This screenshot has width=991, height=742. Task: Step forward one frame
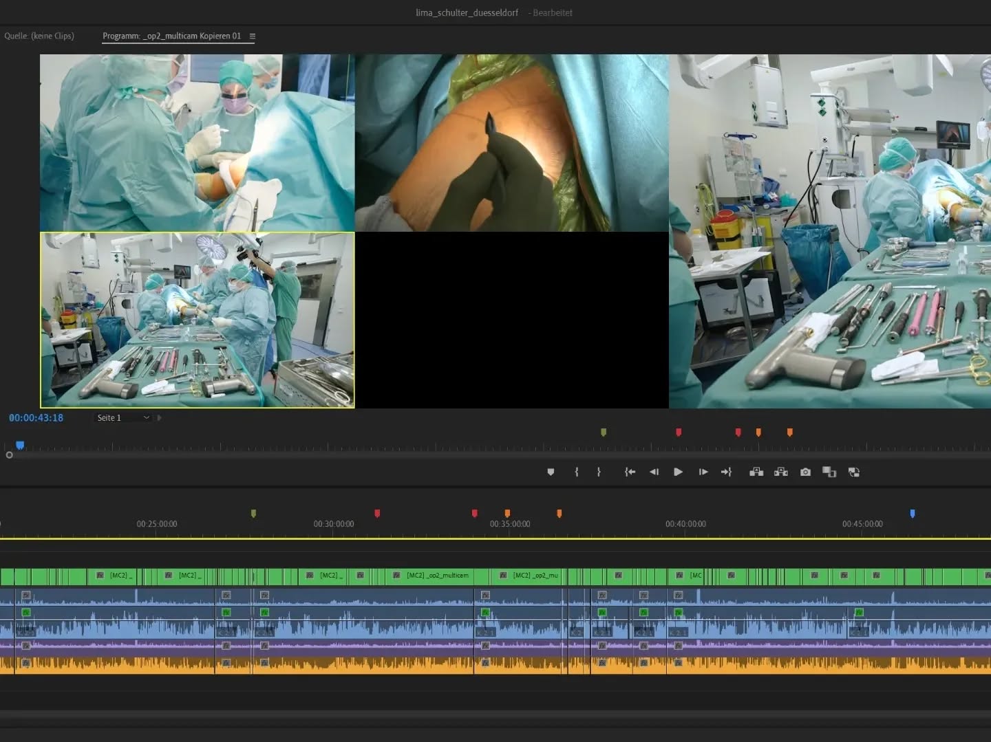coord(703,472)
